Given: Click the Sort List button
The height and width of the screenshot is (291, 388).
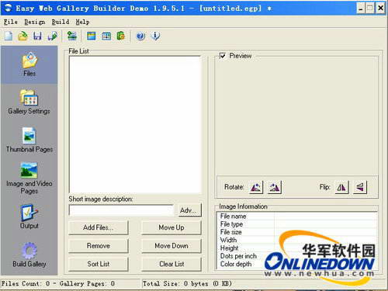Looking at the screenshot, I should tap(99, 264).
